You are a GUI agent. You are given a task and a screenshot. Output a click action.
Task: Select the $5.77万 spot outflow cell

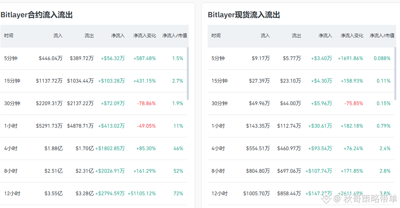point(292,58)
